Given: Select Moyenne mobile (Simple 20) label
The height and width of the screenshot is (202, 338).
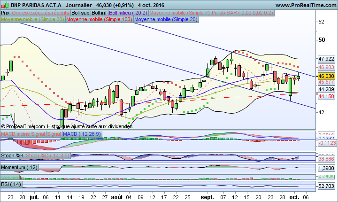Looking at the screenshot, I should (166, 19).
